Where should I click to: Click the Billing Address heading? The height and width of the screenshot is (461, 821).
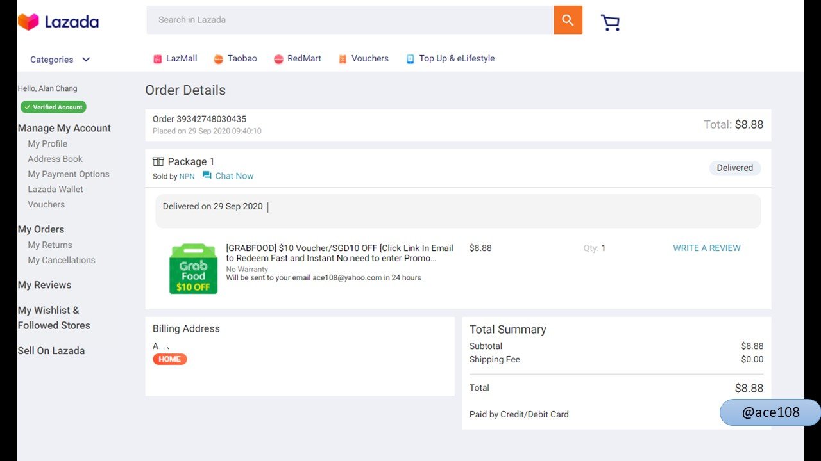(186, 328)
